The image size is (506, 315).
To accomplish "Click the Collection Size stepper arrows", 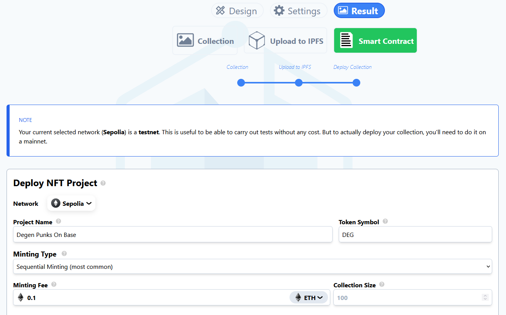I will coord(485,298).
